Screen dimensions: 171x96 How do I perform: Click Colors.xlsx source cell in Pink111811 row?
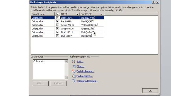click(43, 32)
